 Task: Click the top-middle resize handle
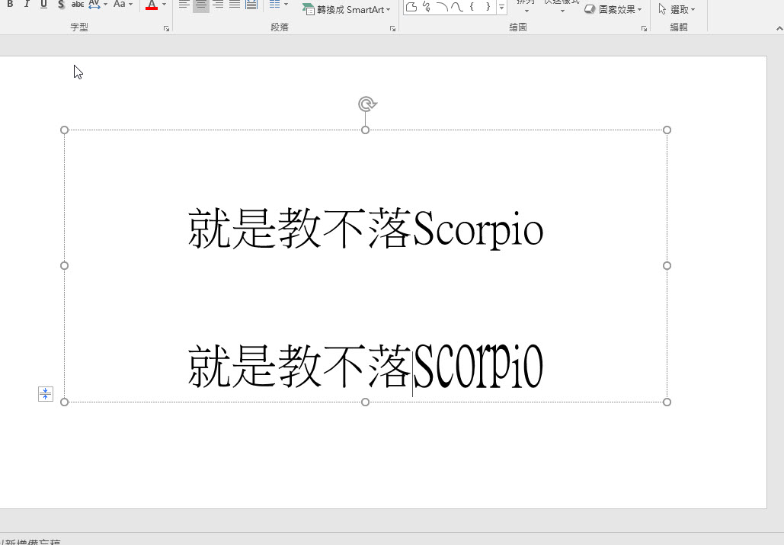point(366,130)
